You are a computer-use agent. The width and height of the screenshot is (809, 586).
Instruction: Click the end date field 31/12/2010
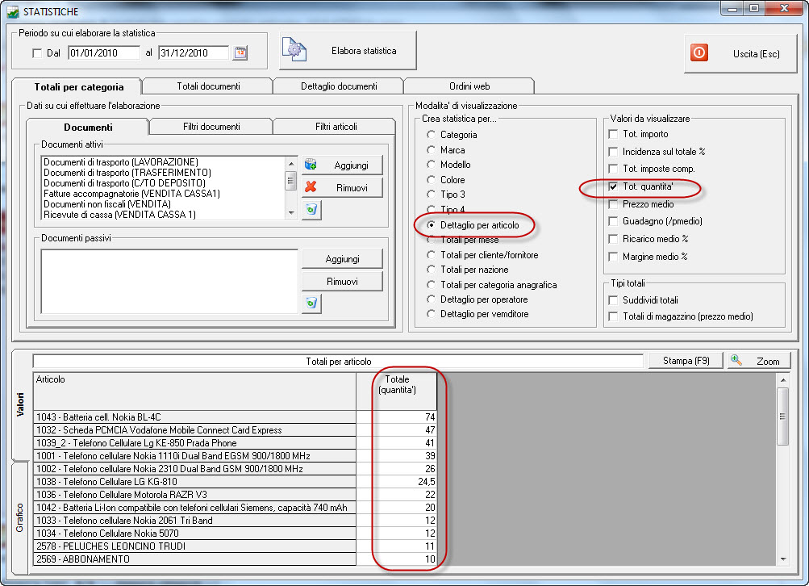tap(194, 52)
